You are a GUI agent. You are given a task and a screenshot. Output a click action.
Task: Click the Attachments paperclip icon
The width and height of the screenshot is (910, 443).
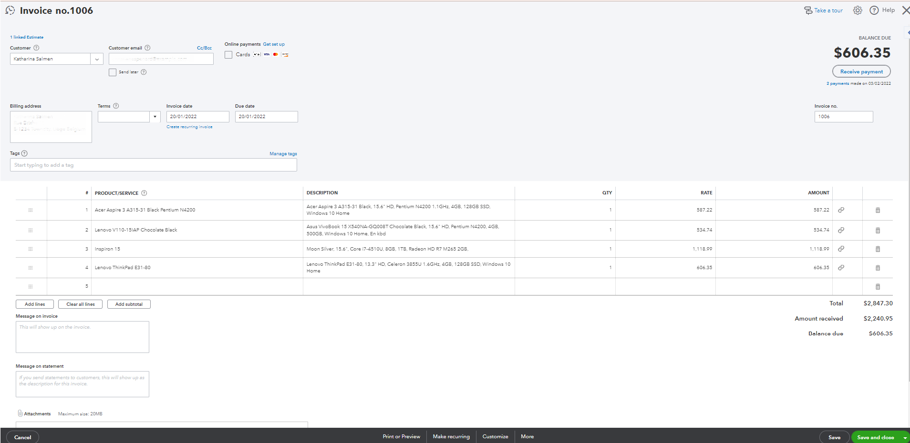coord(20,413)
